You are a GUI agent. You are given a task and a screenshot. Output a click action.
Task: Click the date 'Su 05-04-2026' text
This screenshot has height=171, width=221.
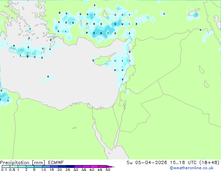click(x=147, y=162)
